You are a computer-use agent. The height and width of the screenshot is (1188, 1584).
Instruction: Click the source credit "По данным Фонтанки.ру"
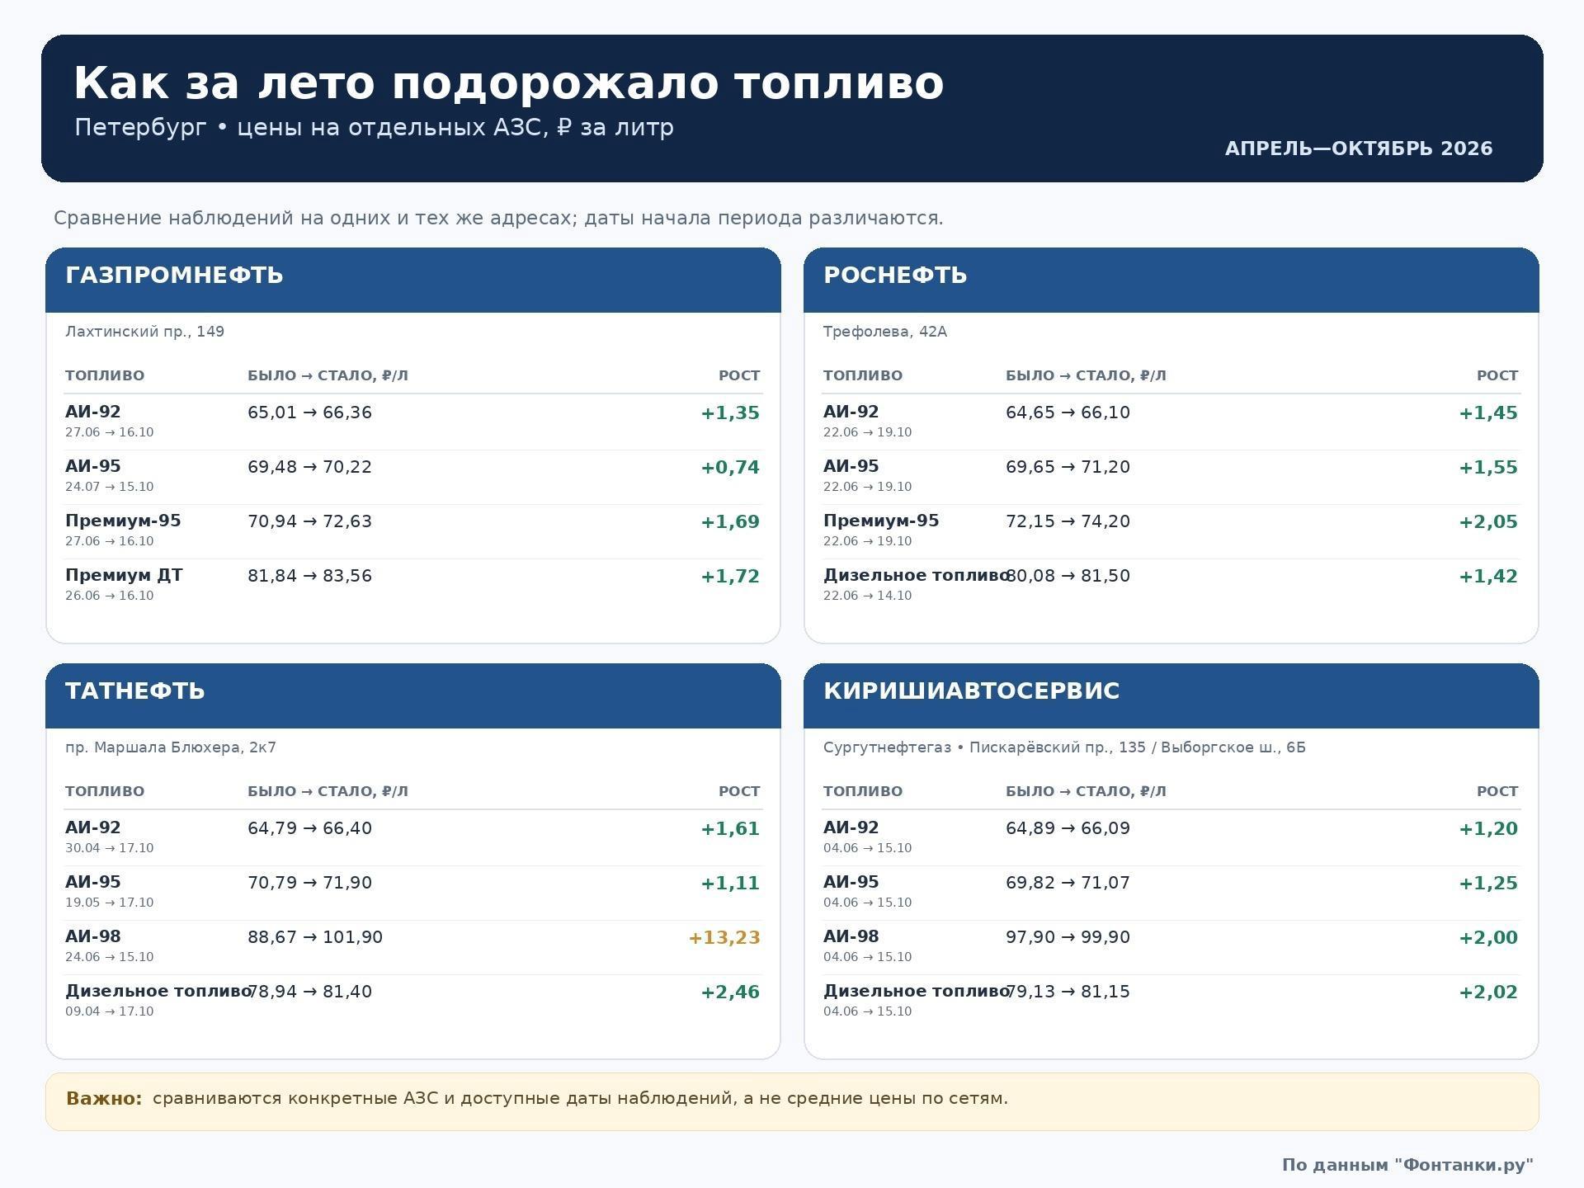click(1407, 1165)
